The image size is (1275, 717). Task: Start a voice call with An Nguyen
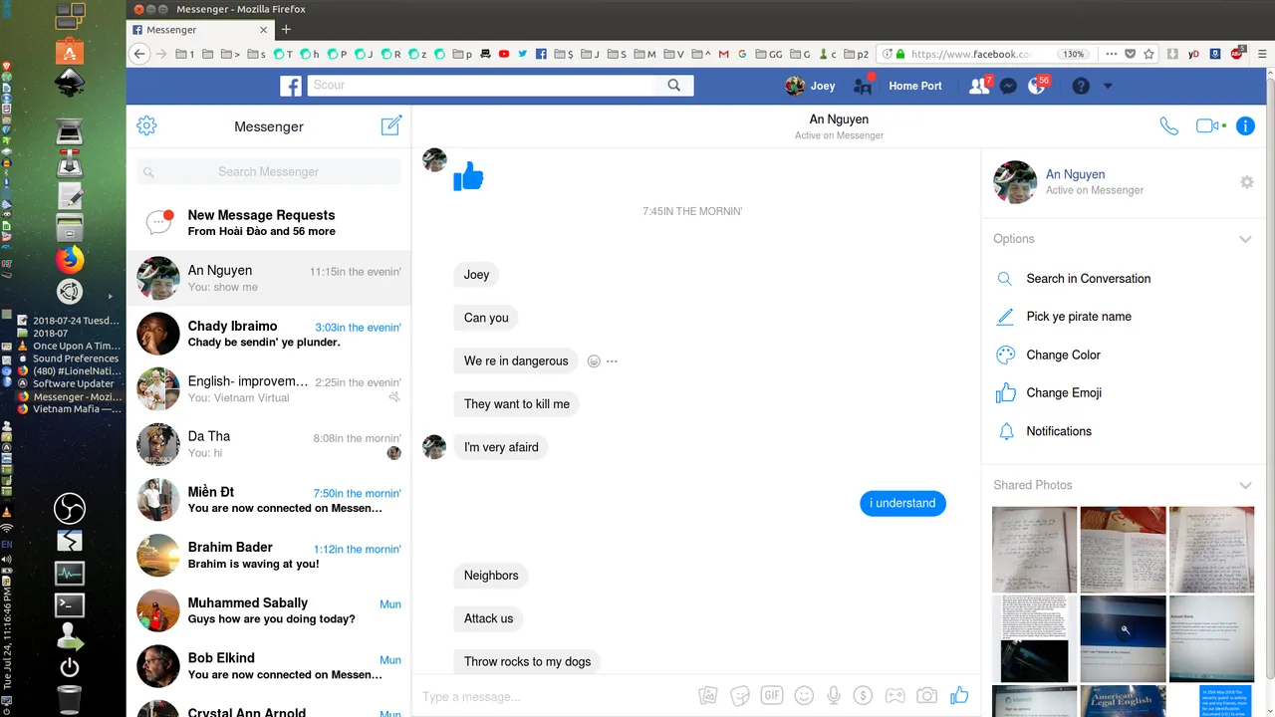(1168, 126)
